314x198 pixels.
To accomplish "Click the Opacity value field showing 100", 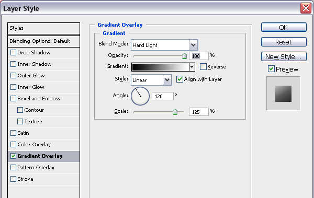I will pyautogui.click(x=199, y=56).
